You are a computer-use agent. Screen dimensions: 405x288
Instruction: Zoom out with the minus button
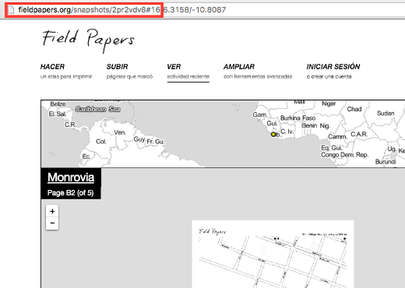pos(52,223)
